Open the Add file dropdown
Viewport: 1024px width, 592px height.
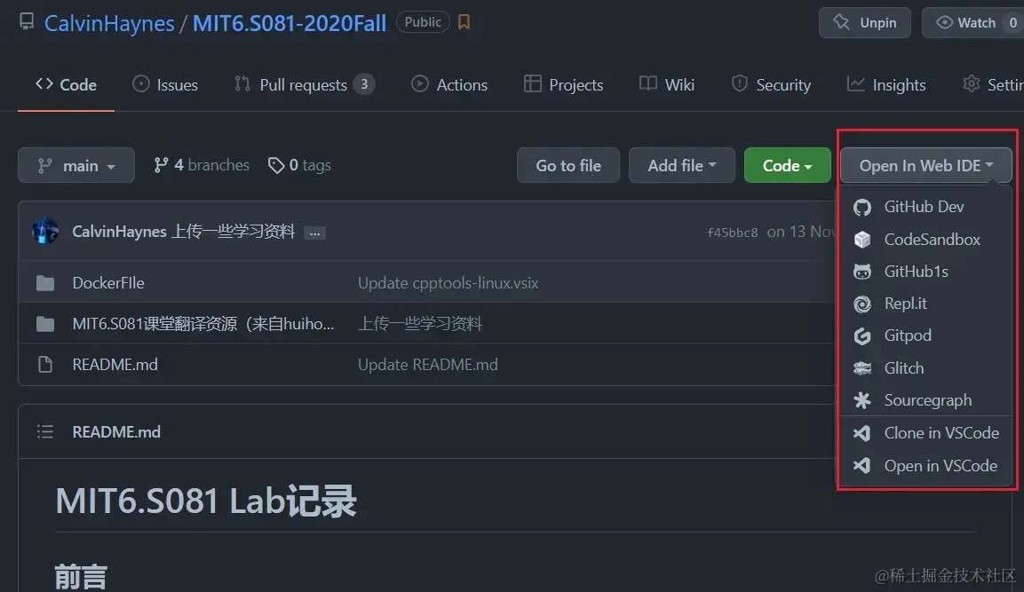tap(682, 166)
